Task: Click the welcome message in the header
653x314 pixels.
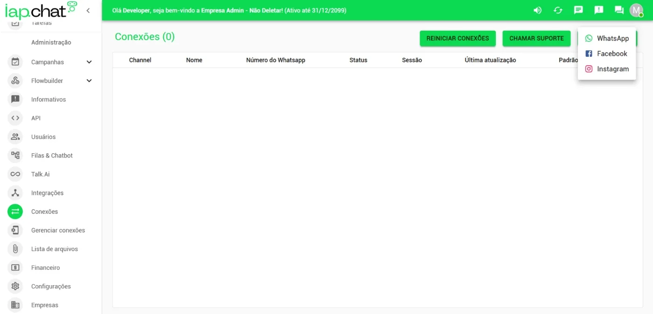Action: click(x=229, y=10)
